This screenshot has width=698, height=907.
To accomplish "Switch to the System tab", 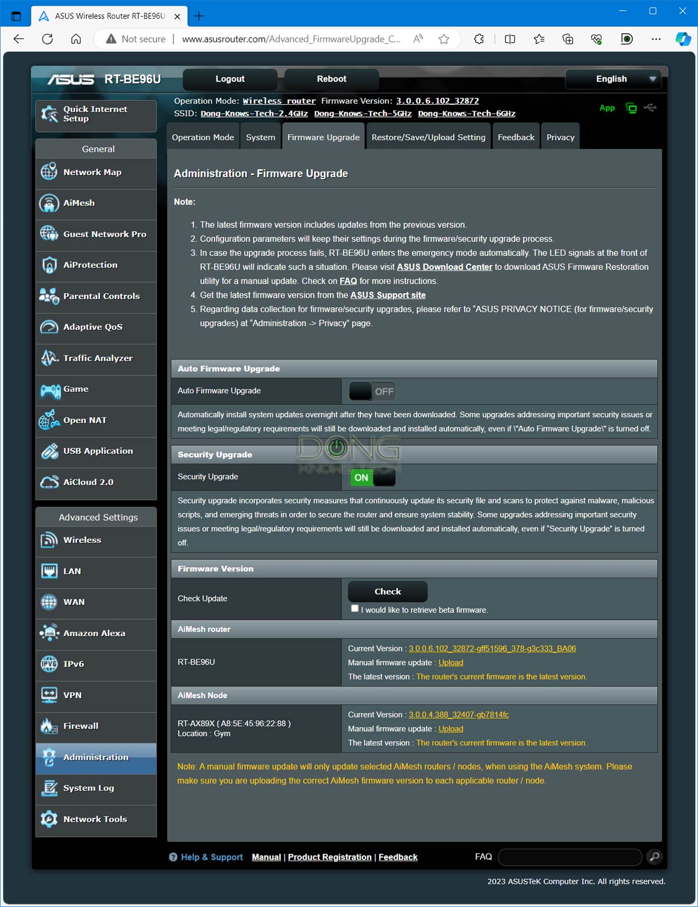I will [x=261, y=137].
